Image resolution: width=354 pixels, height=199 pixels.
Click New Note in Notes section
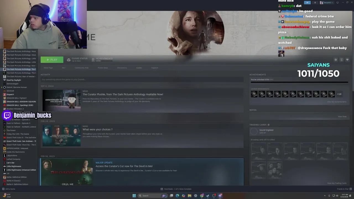[x=342, y=117]
